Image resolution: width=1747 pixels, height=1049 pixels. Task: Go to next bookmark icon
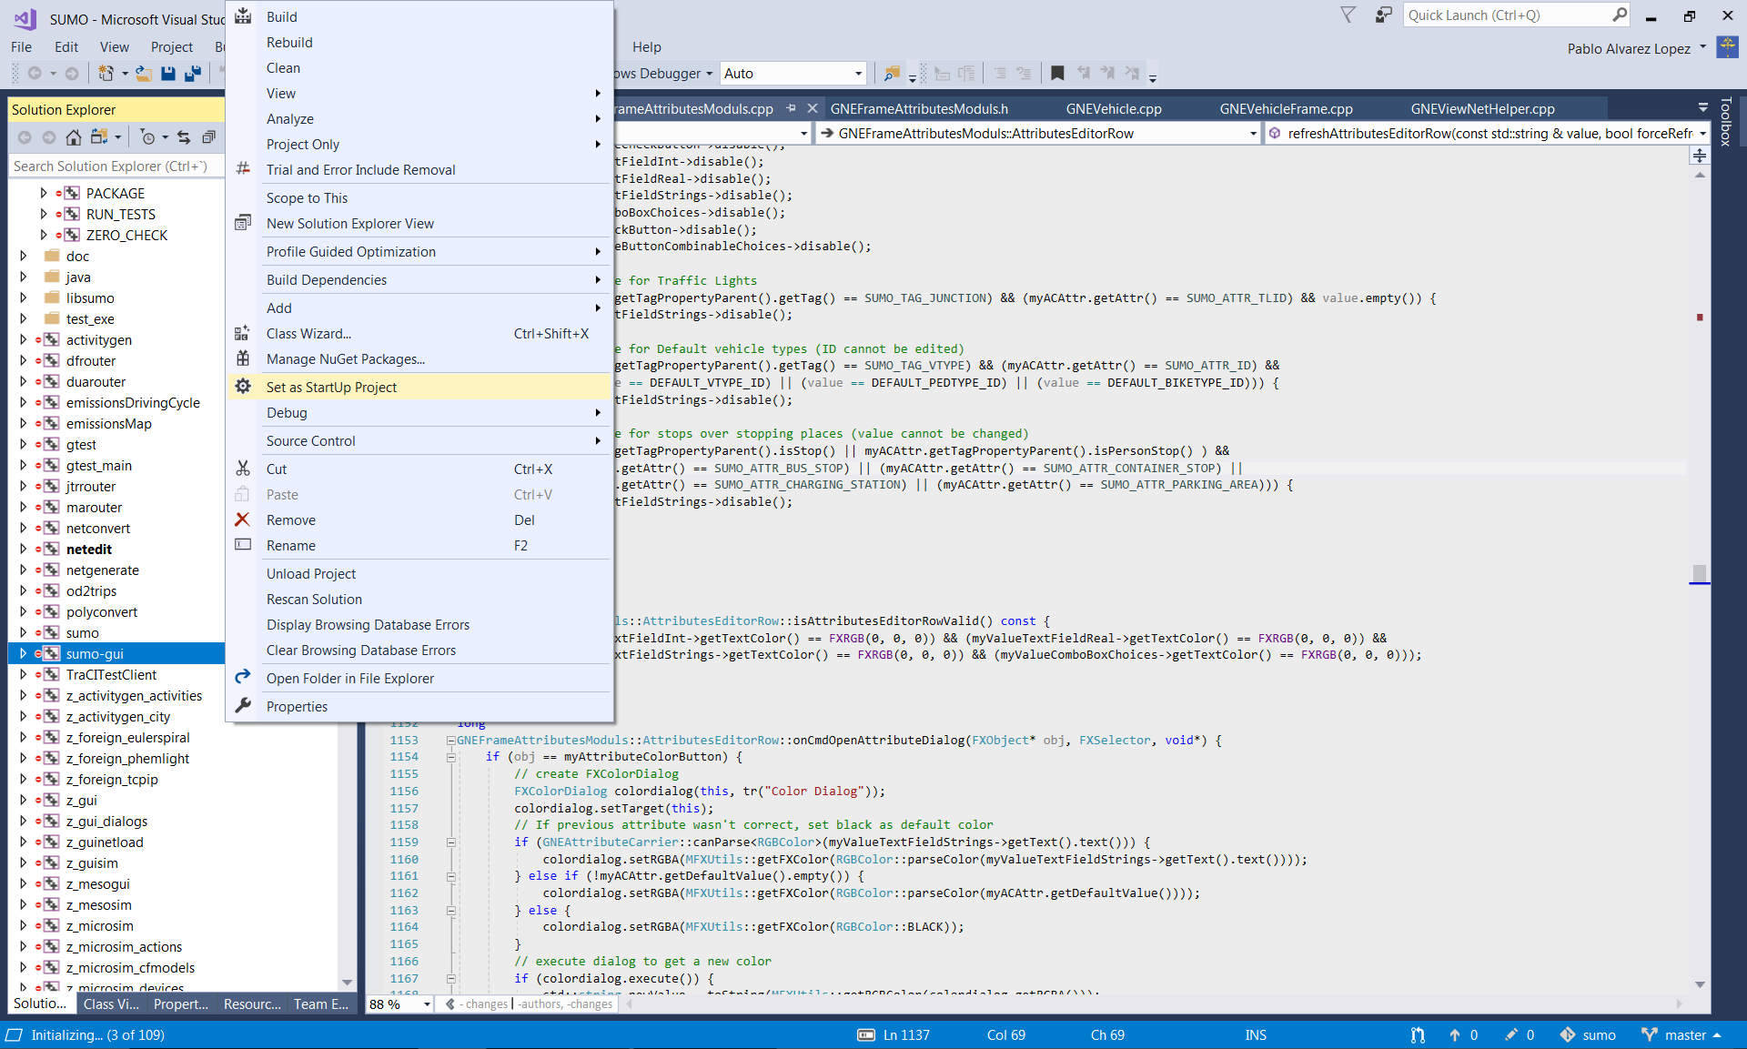click(1107, 73)
